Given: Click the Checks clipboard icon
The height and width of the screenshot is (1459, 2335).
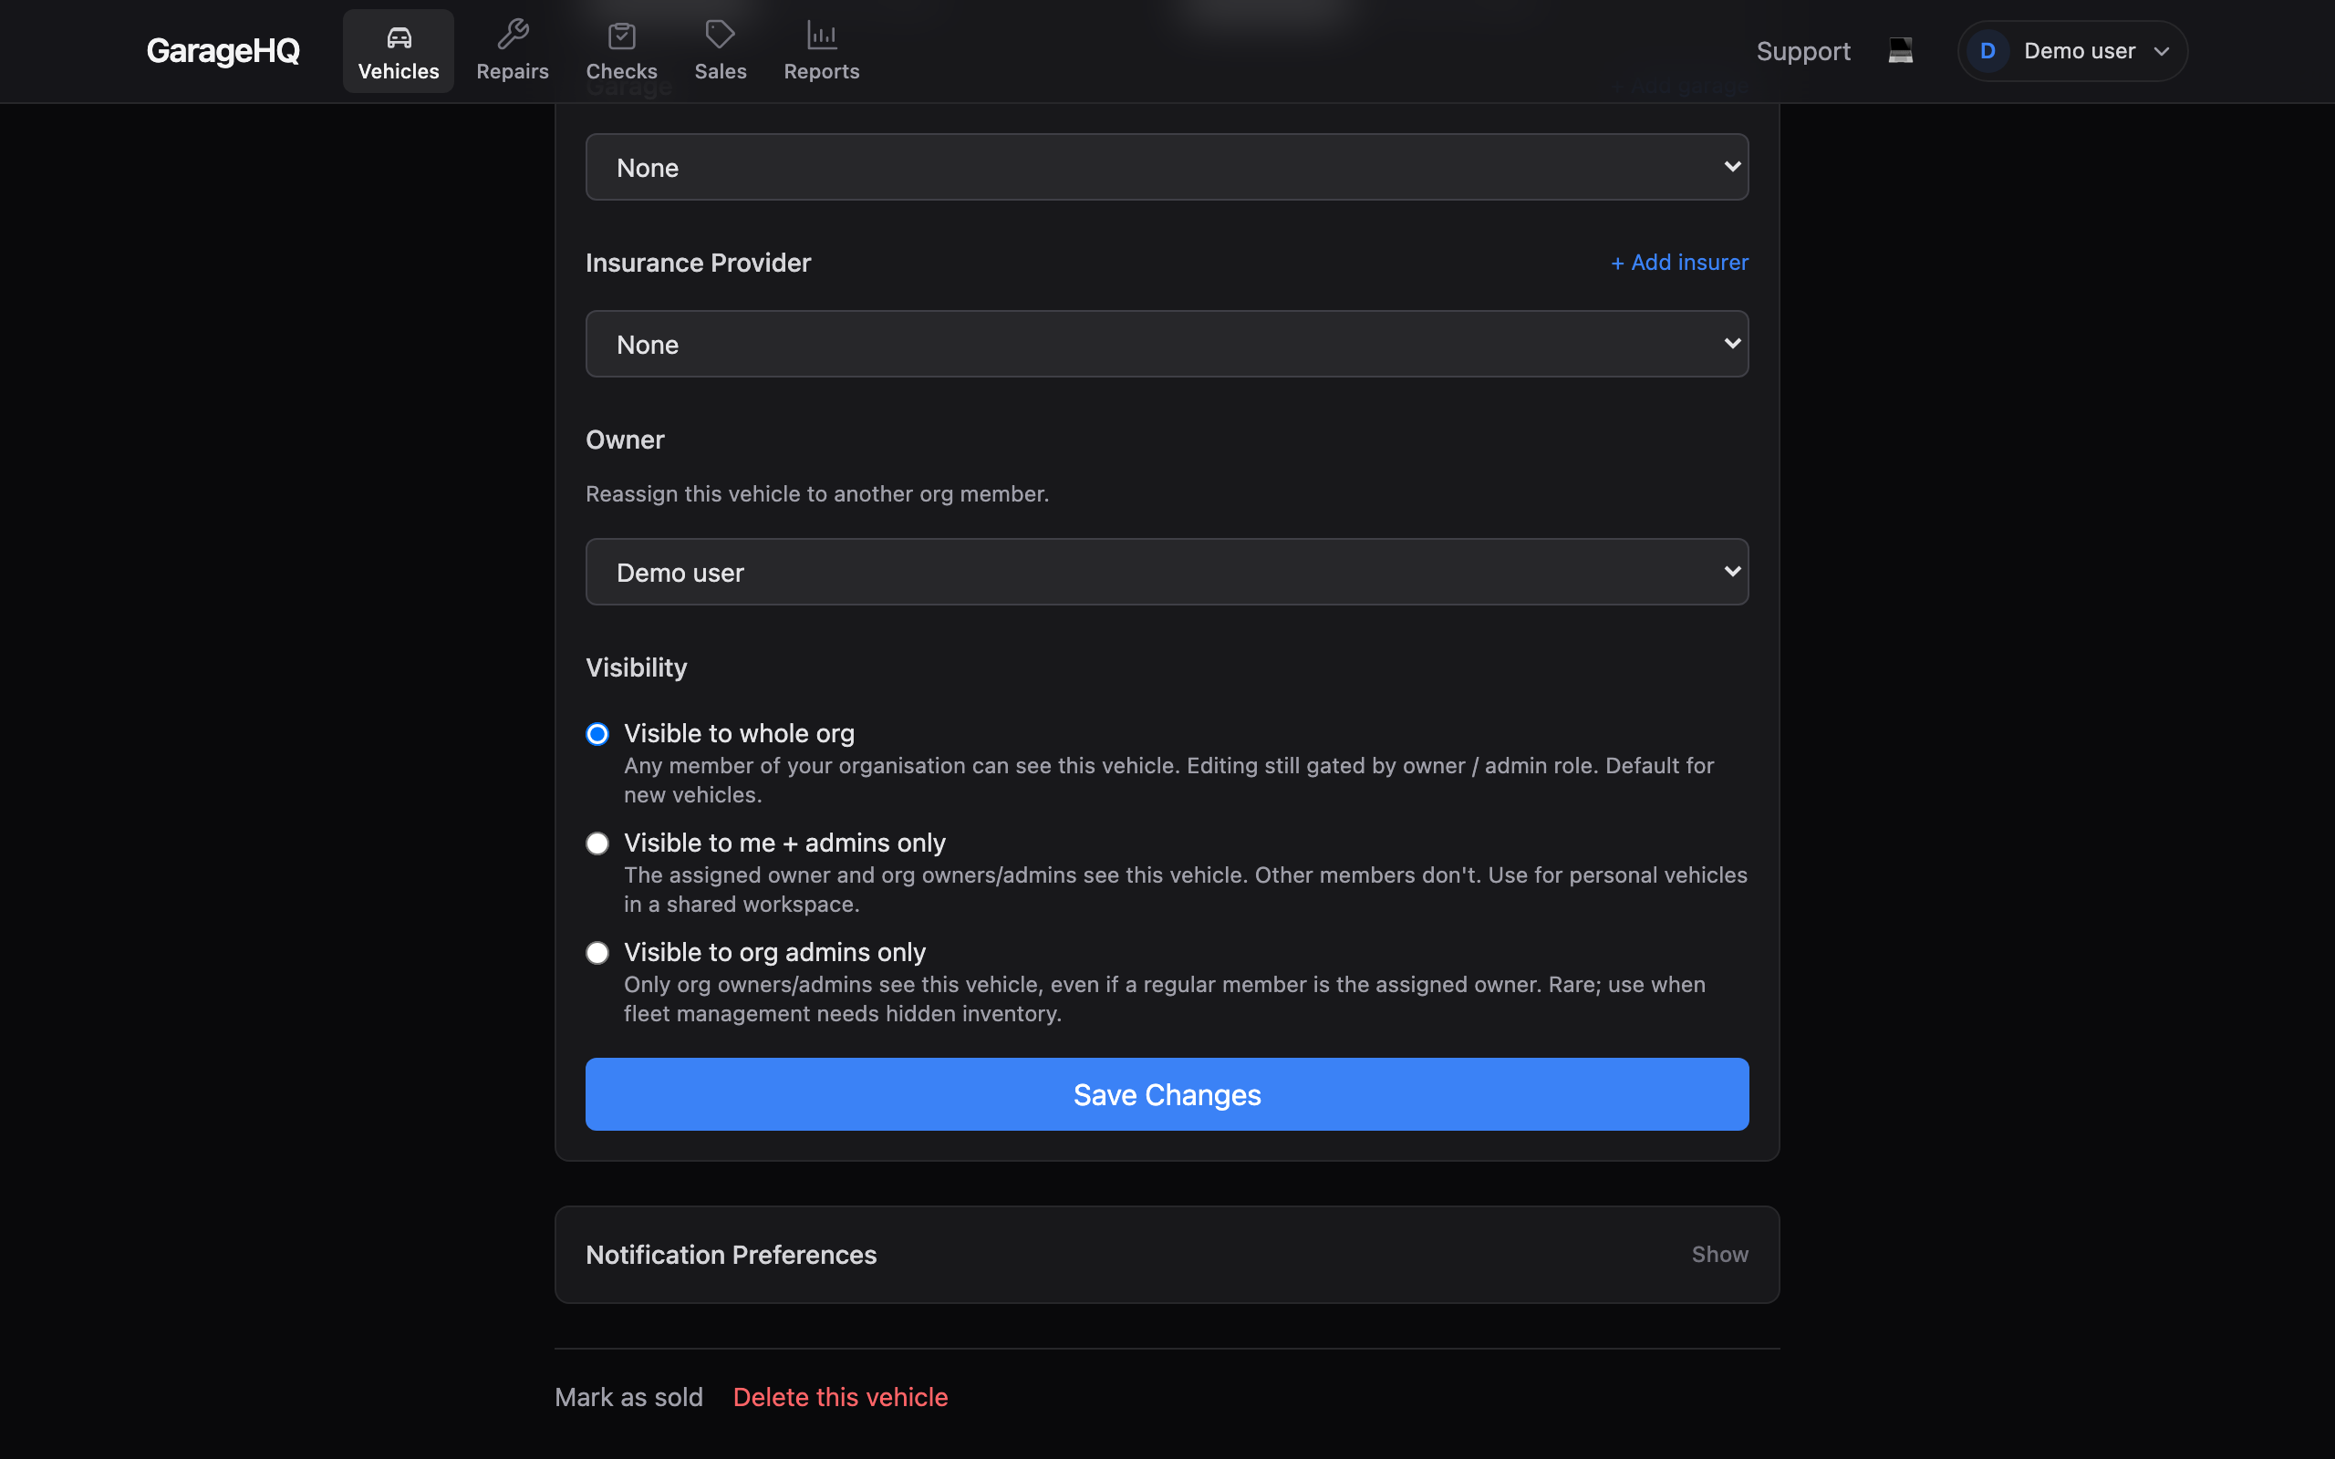Looking at the screenshot, I should tap(621, 36).
